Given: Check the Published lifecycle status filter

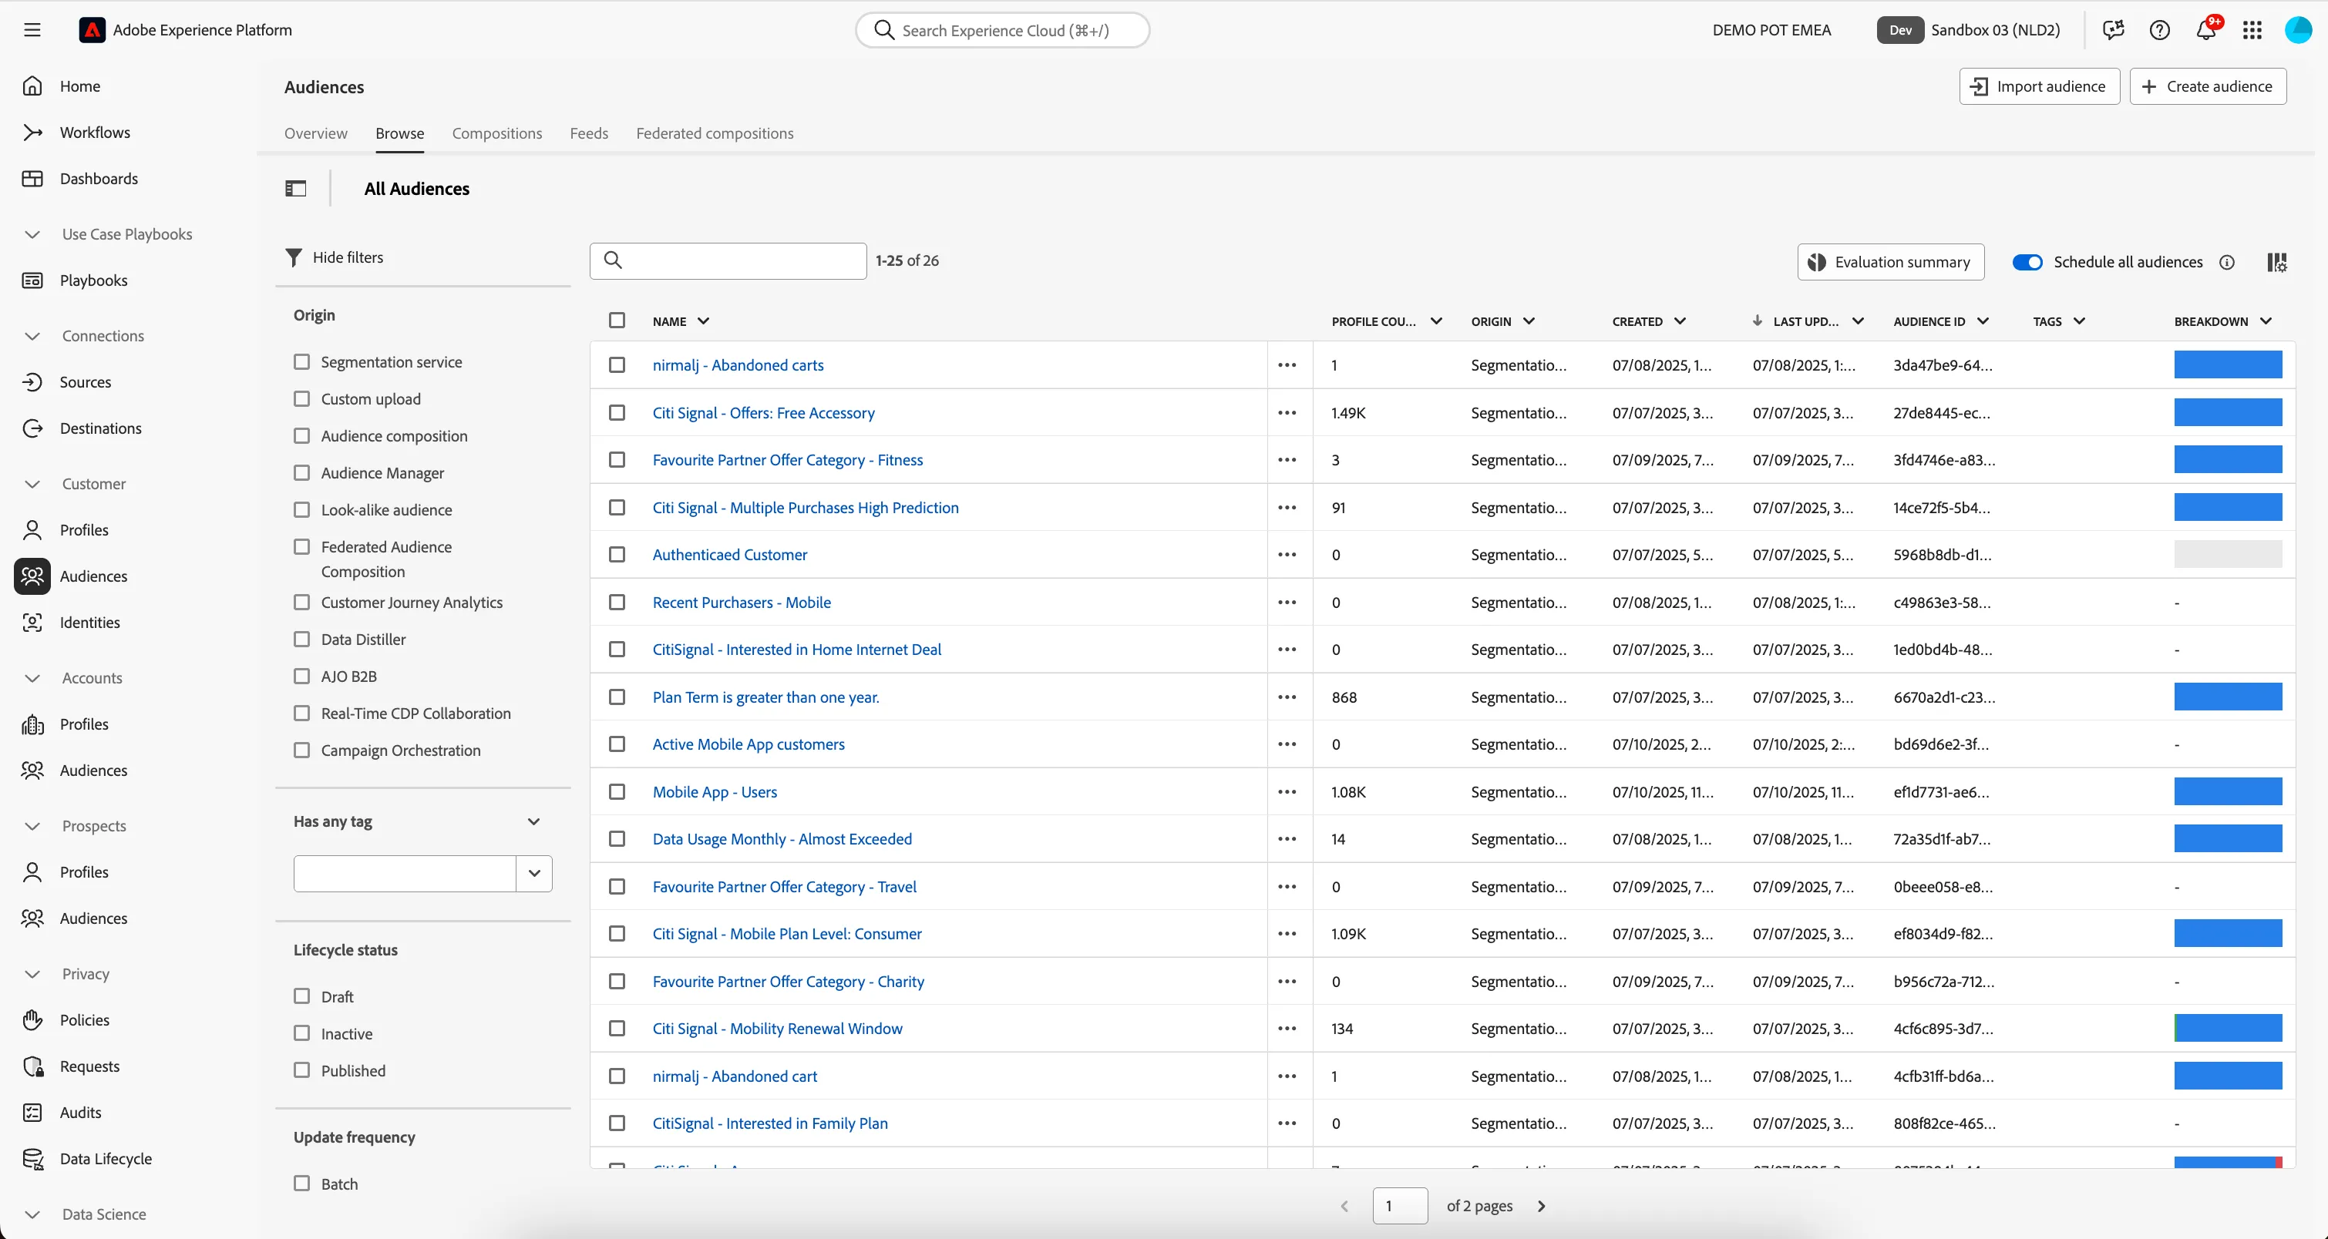Looking at the screenshot, I should point(302,1070).
